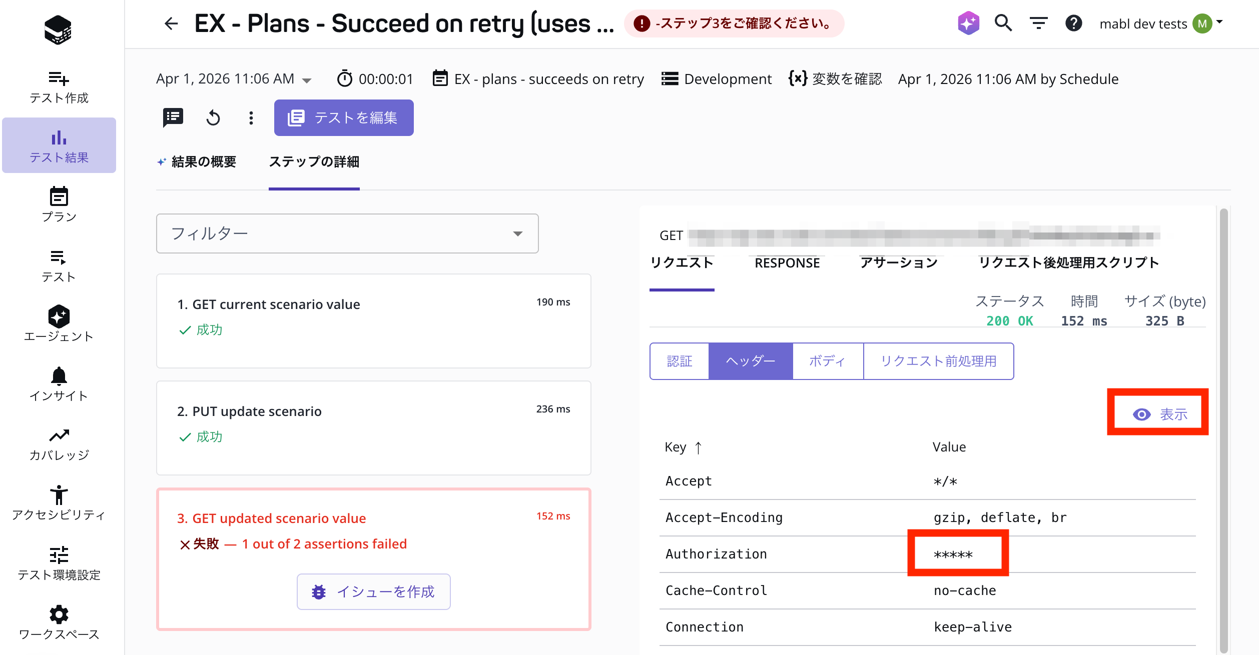1259x655 pixels.
Task: Rerun the test with retry icon
Action: coord(212,117)
